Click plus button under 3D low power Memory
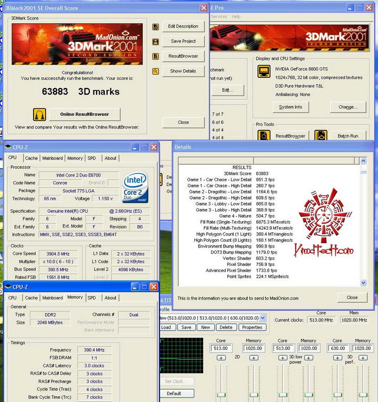The height and width of the screenshot is (402, 378). (x=309, y=358)
